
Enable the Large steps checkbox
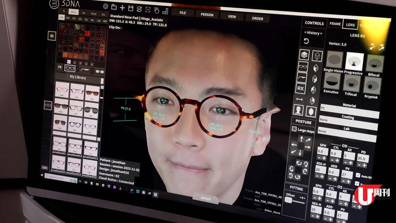point(294,129)
